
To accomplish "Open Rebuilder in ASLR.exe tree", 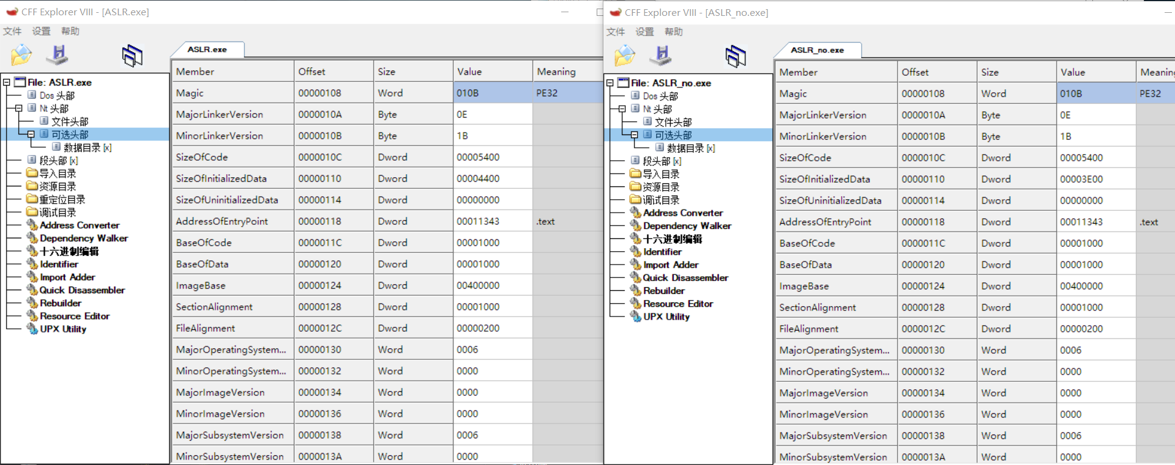I will click(x=61, y=303).
